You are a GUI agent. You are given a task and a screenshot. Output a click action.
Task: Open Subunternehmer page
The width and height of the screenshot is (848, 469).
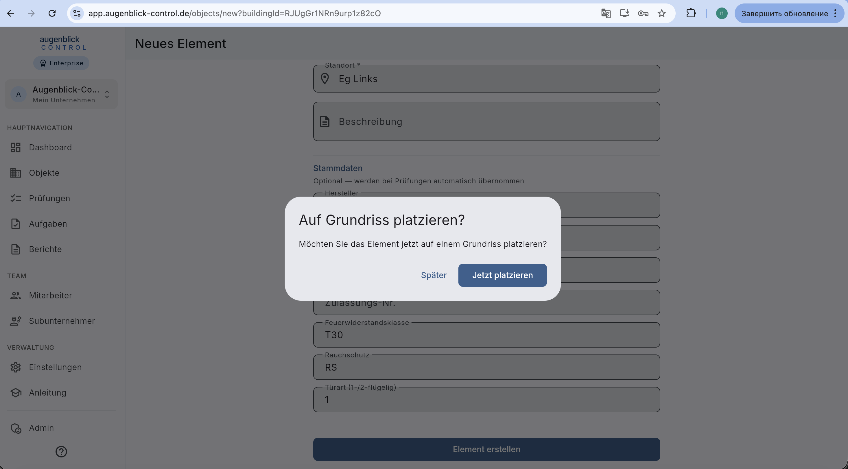click(x=61, y=321)
